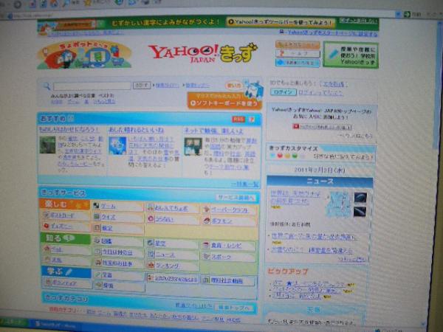443x332 pixels.
Task: Click the ボランティア volunteer icon
Action: click(x=48, y=282)
